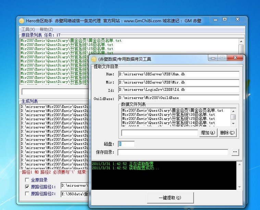Uncheck the 原路径路径1 checkbox
Screen dimensions: 260x210
coord(27,187)
